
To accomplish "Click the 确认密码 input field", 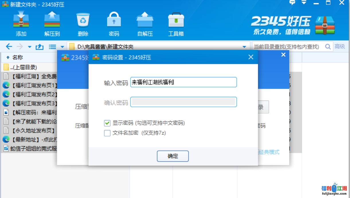I will pyautogui.click(x=183, y=102).
